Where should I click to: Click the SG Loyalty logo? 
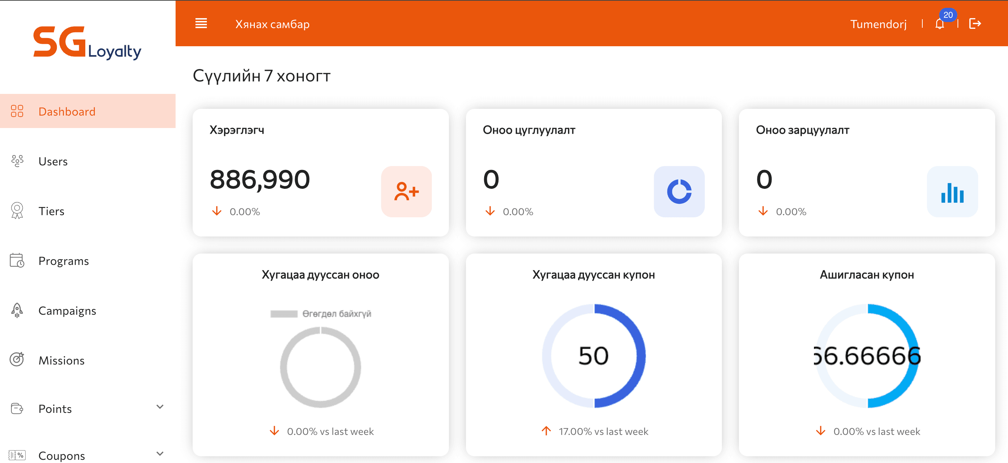click(87, 43)
